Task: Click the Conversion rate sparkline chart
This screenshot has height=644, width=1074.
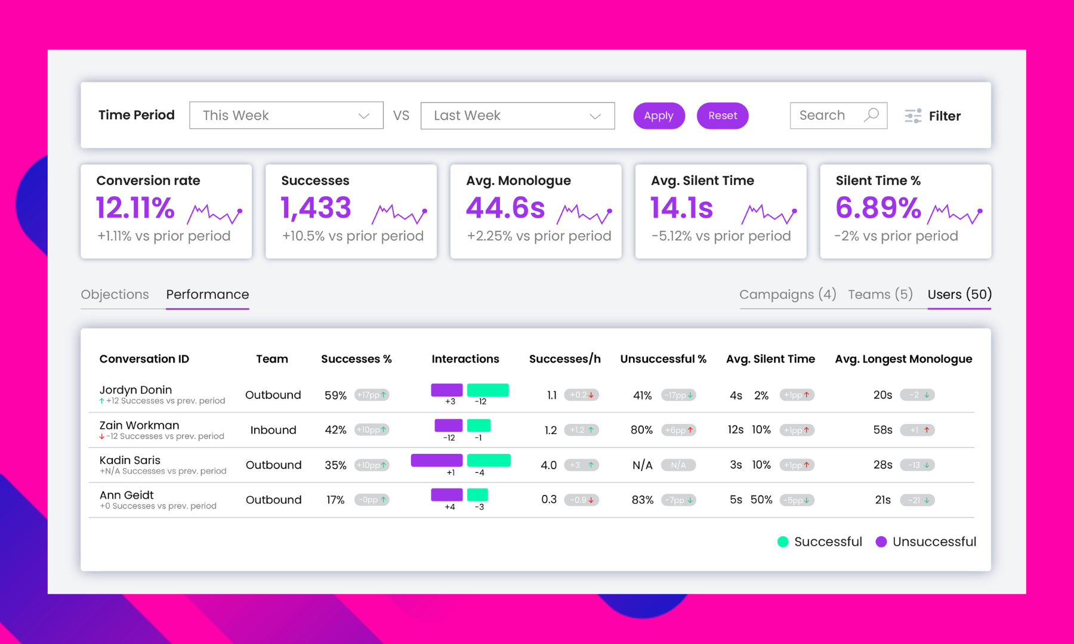Action: click(215, 213)
